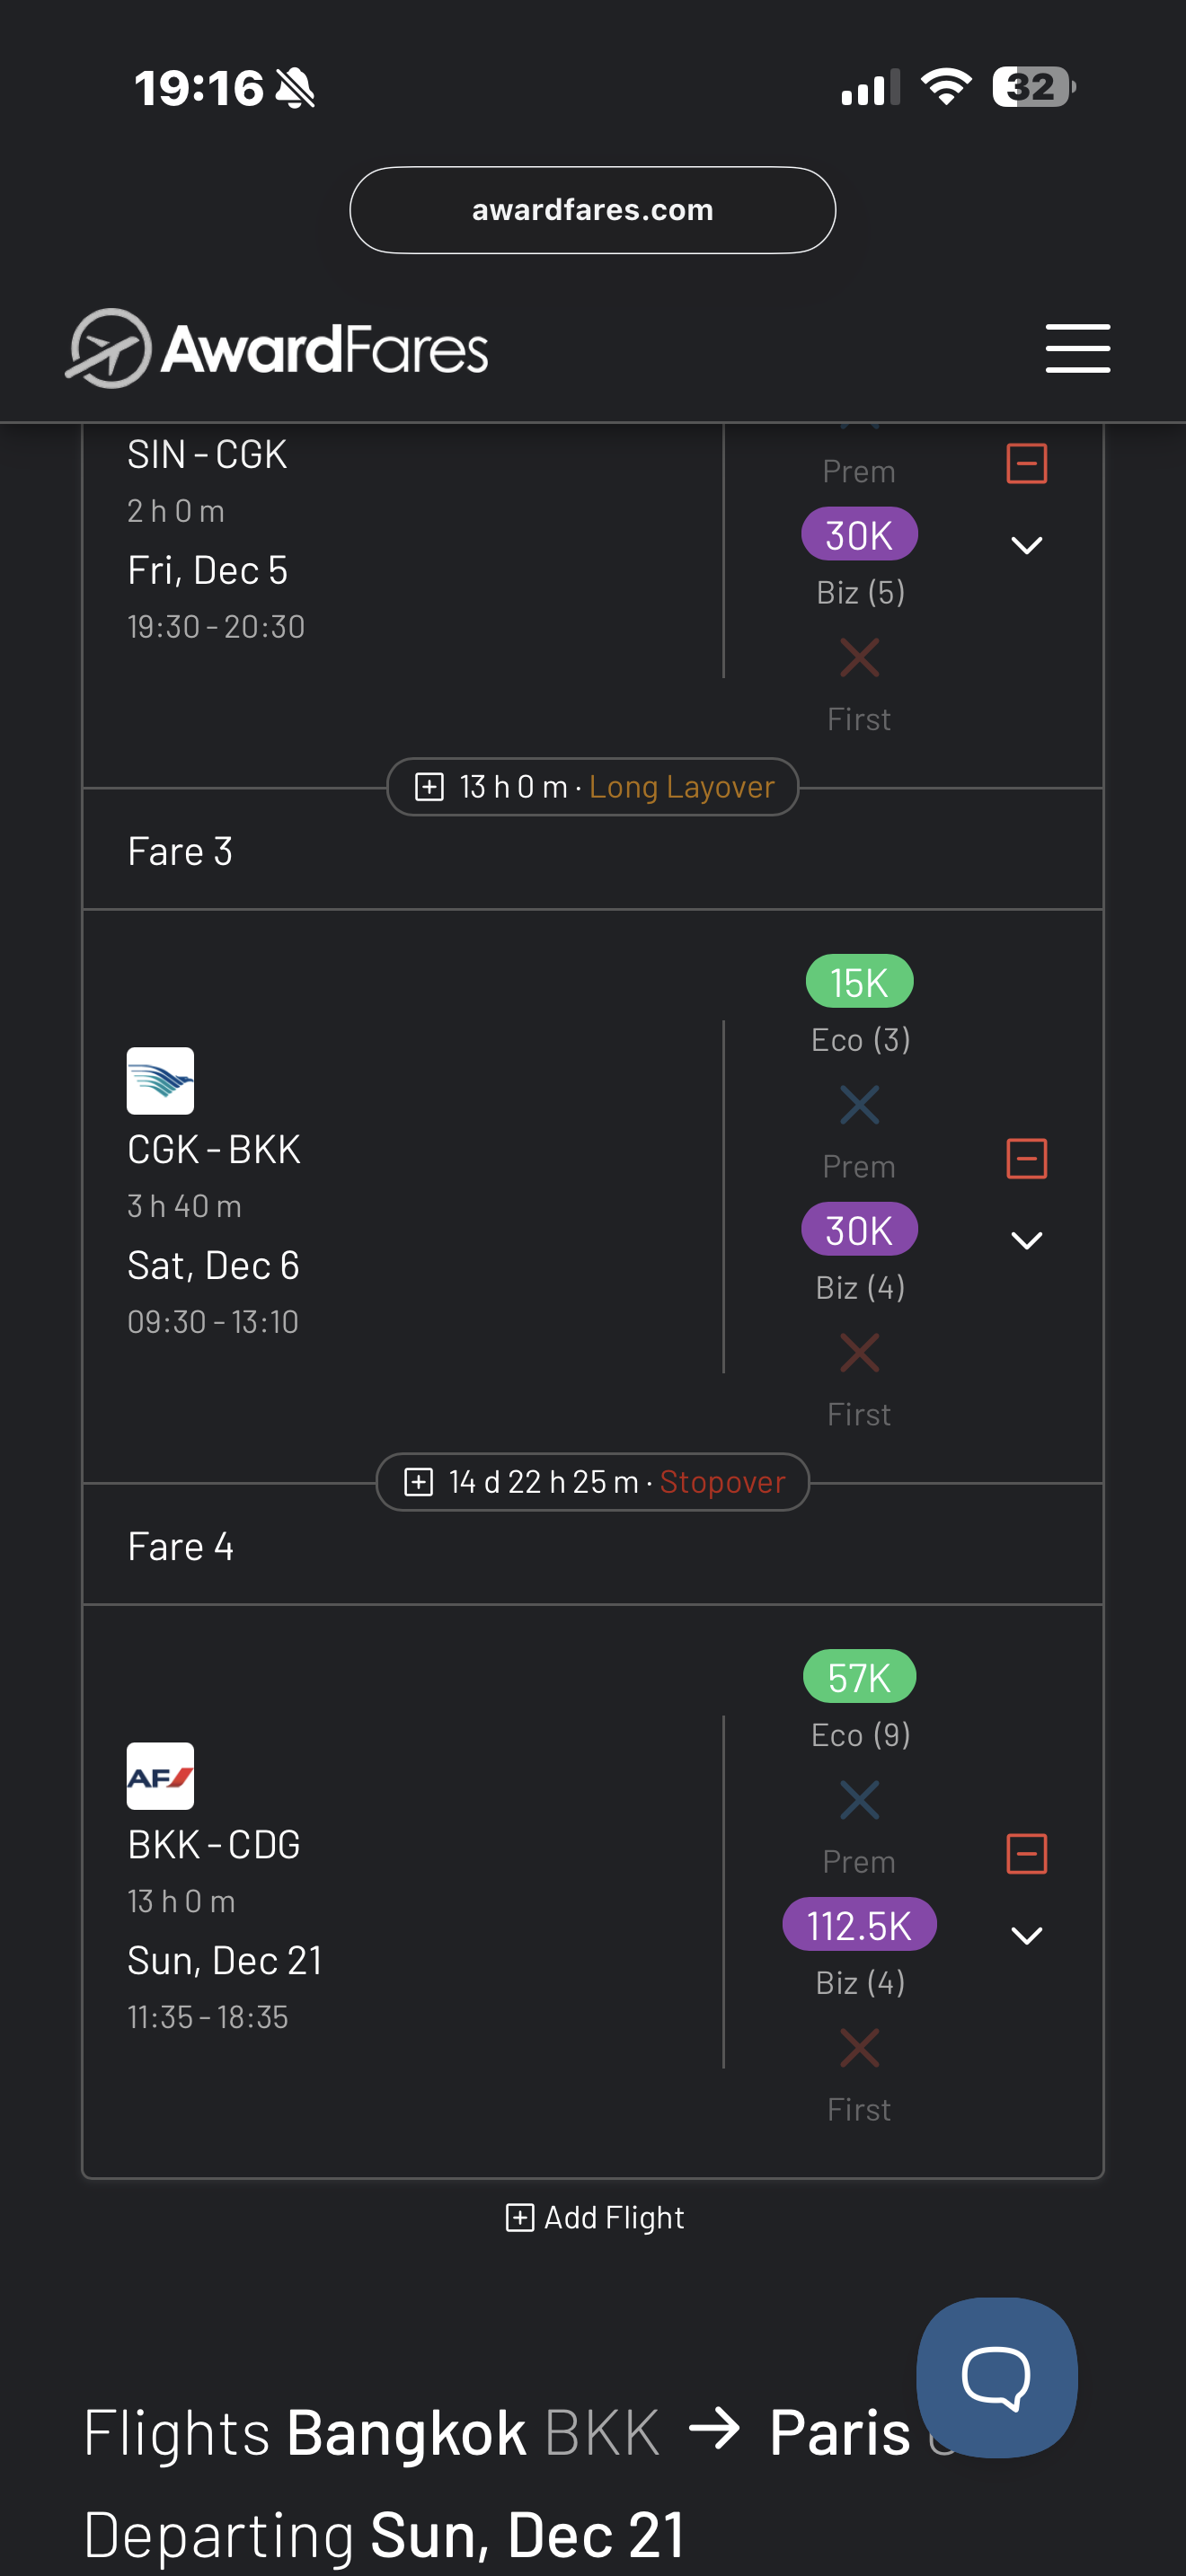1186x2576 pixels.
Task: Select 30K Biz fare for SIN - CGK
Action: point(859,535)
